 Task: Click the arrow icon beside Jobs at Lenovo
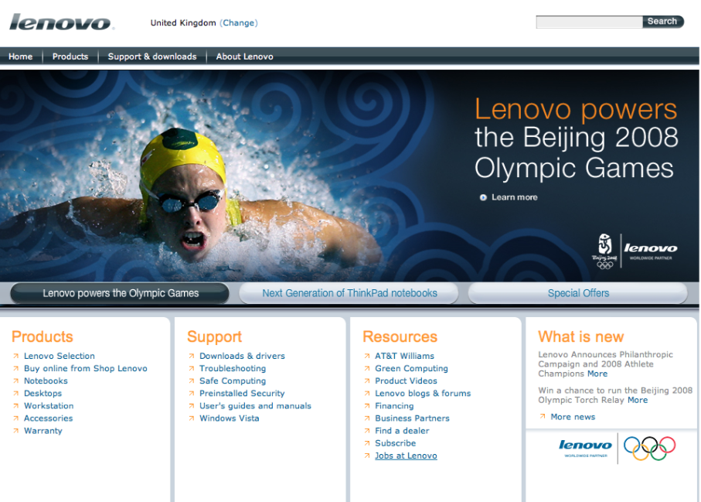coord(367,456)
